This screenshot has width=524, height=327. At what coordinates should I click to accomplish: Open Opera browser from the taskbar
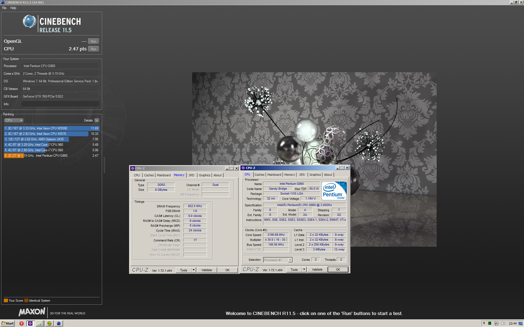21,323
